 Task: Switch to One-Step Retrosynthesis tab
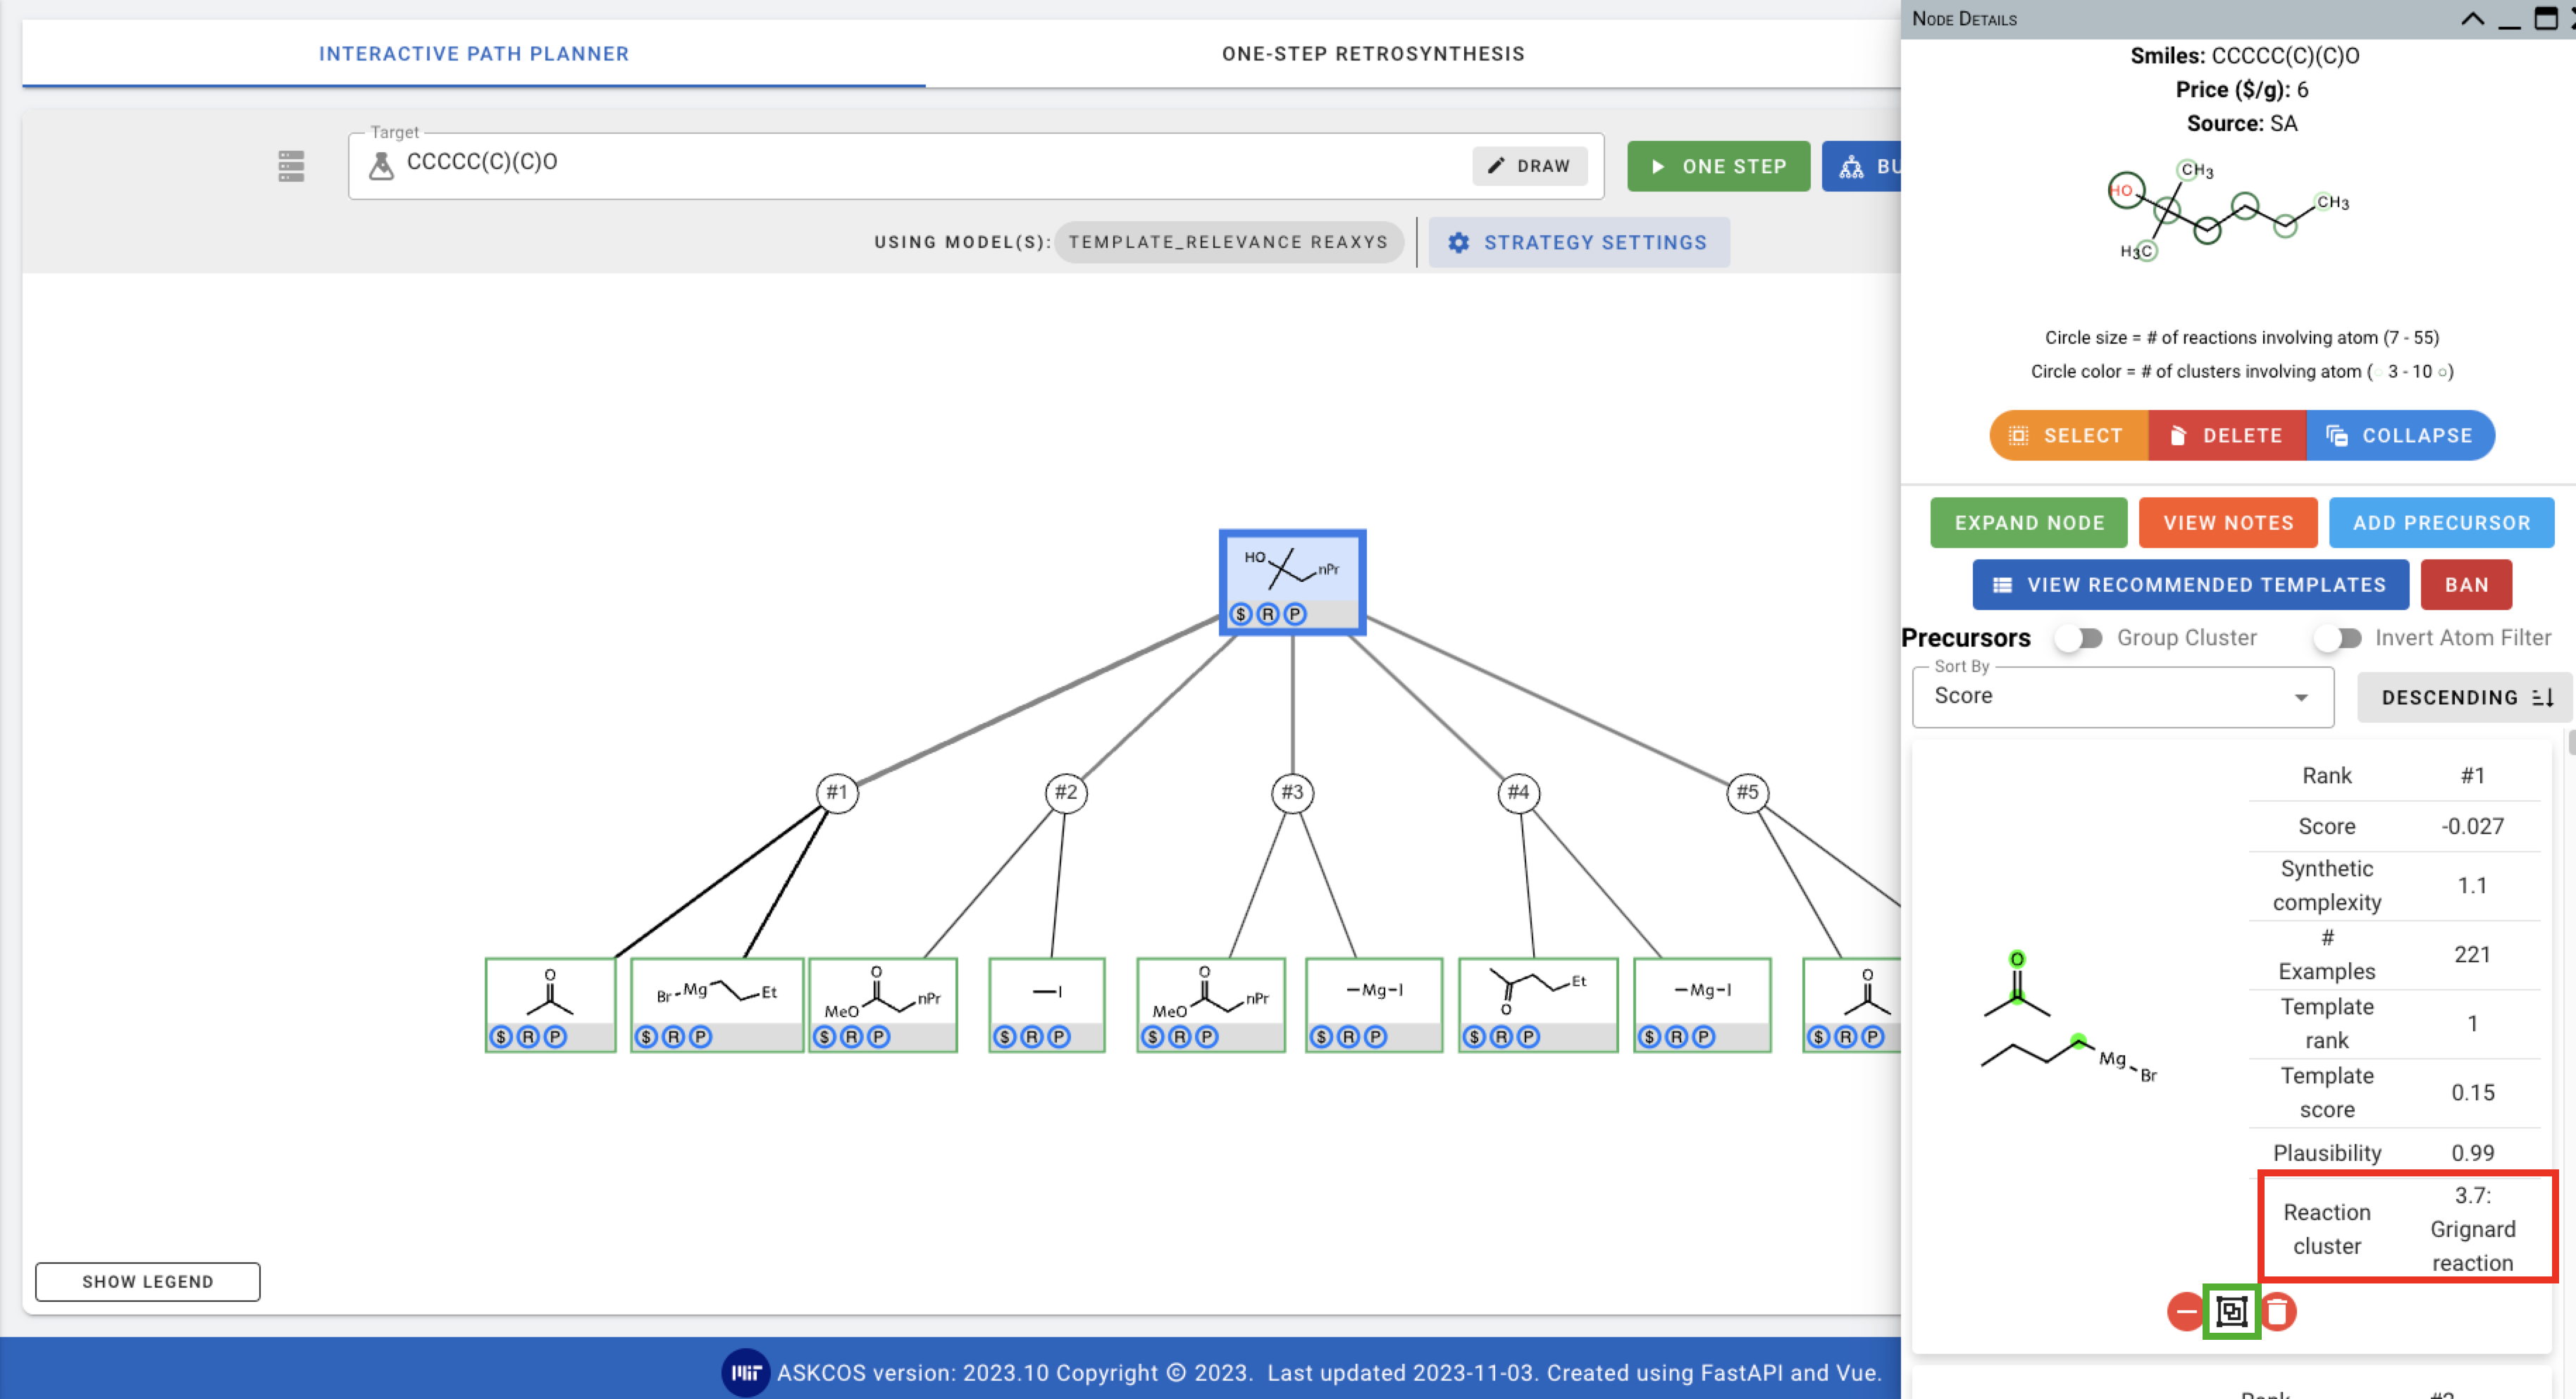click(1373, 54)
